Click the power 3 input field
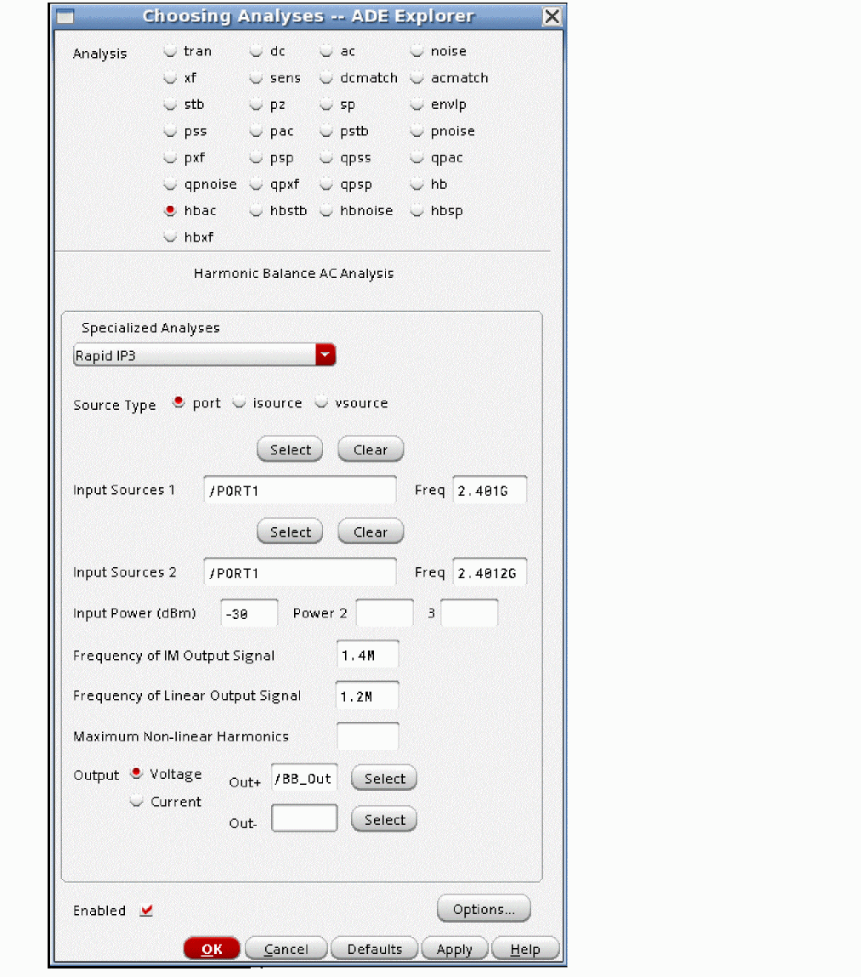The height and width of the screenshot is (977, 861). tap(469, 613)
